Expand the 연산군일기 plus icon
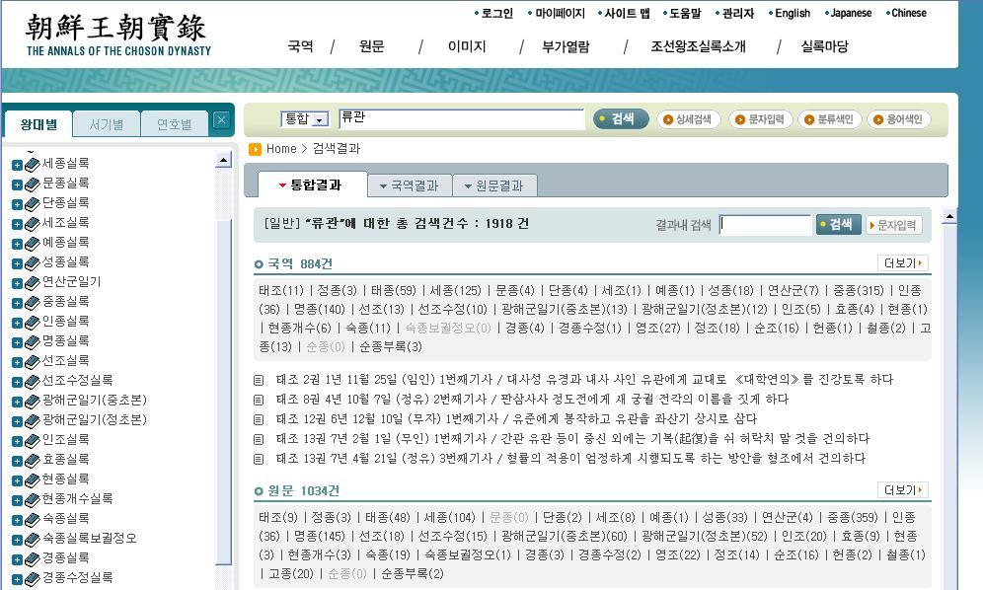Screen dimensions: 983x590 tap(17, 284)
